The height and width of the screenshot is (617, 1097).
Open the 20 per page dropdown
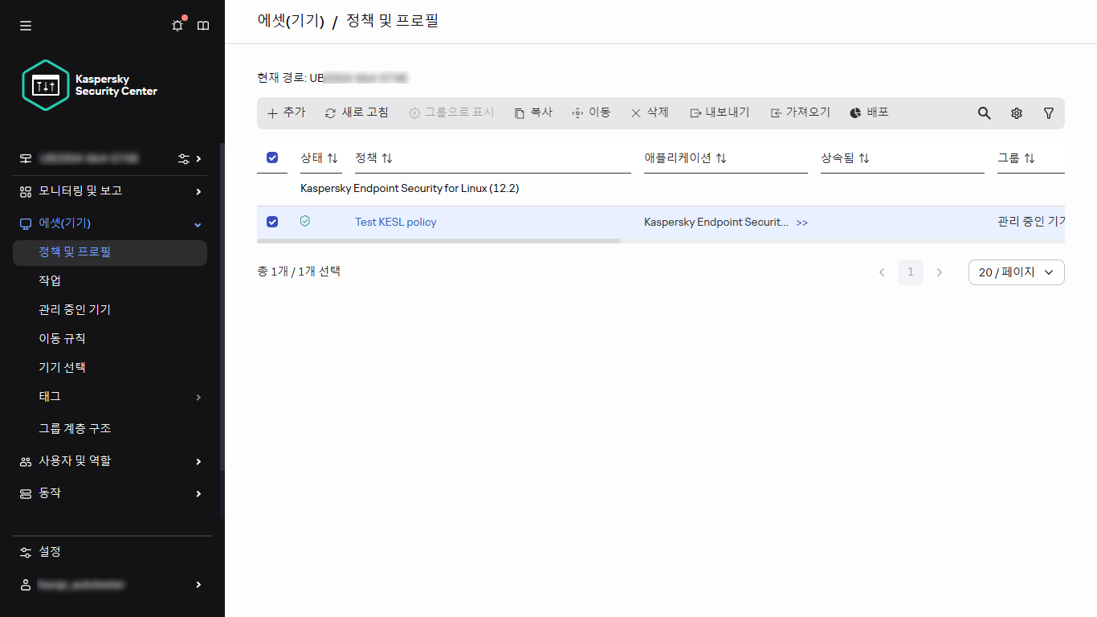(1016, 272)
